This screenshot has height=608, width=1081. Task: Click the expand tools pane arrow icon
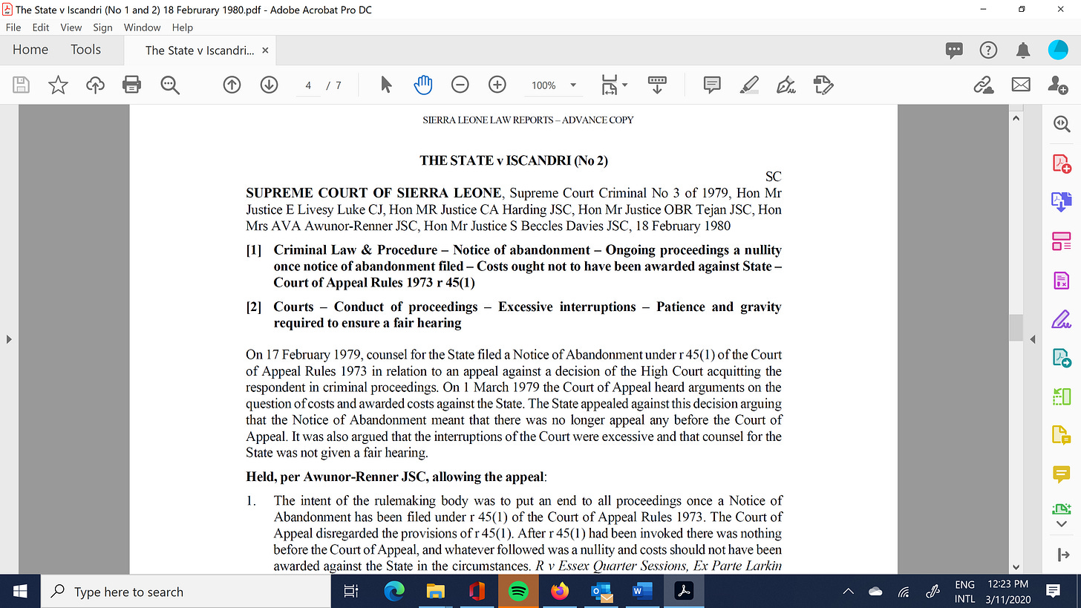(1062, 555)
